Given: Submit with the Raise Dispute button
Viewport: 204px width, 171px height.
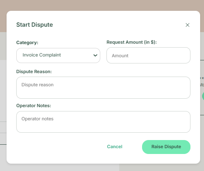Looking at the screenshot, I should pos(166,147).
